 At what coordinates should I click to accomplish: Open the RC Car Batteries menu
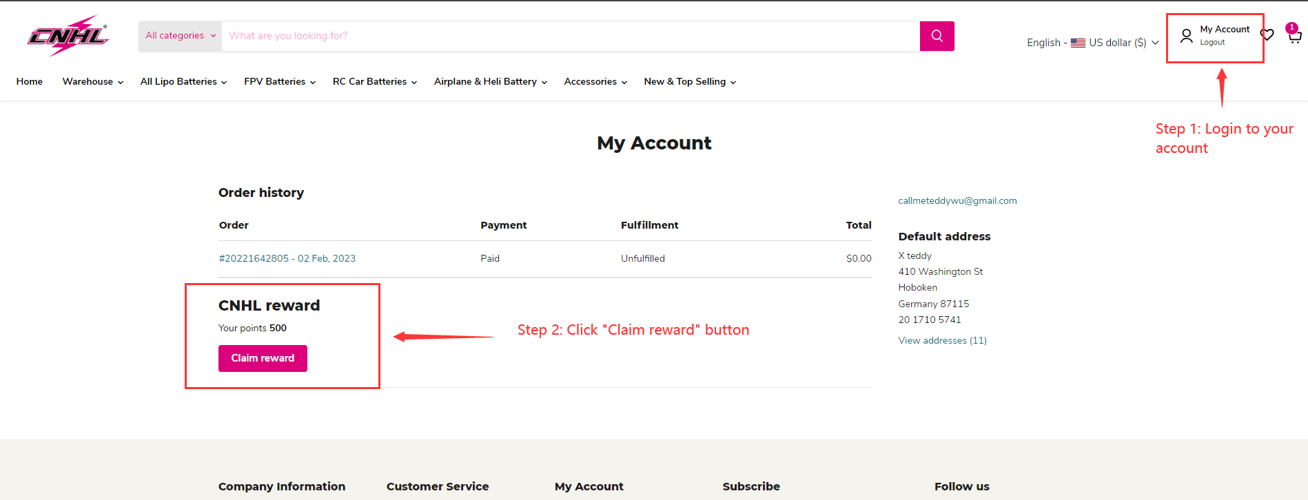pyautogui.click(x=374, y=82)
